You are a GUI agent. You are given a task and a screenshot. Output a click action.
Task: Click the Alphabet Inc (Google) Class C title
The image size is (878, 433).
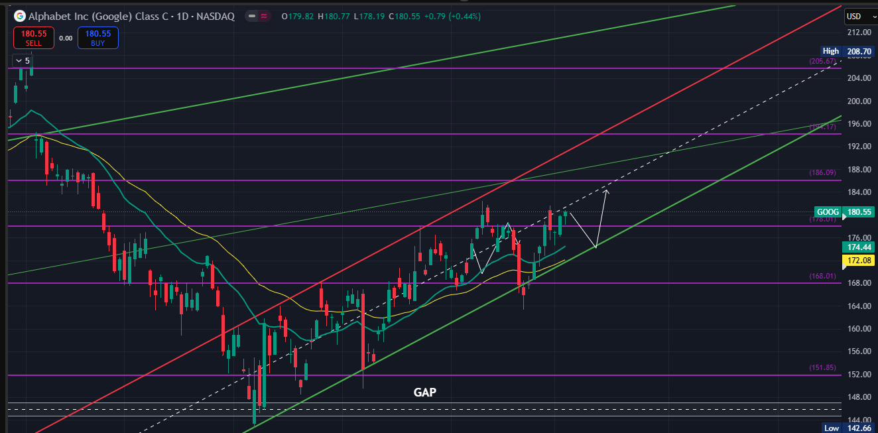pyautogui.click(x=99, y=17)
